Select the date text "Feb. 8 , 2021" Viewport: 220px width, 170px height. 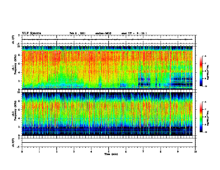77,33
